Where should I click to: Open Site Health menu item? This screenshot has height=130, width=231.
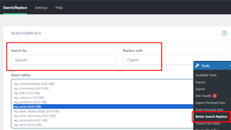click(x=203, y=96)
